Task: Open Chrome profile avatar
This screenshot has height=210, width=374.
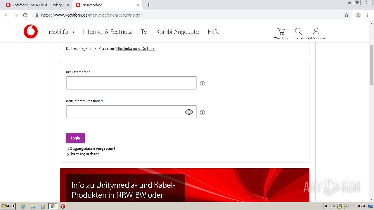Action: 358,15
